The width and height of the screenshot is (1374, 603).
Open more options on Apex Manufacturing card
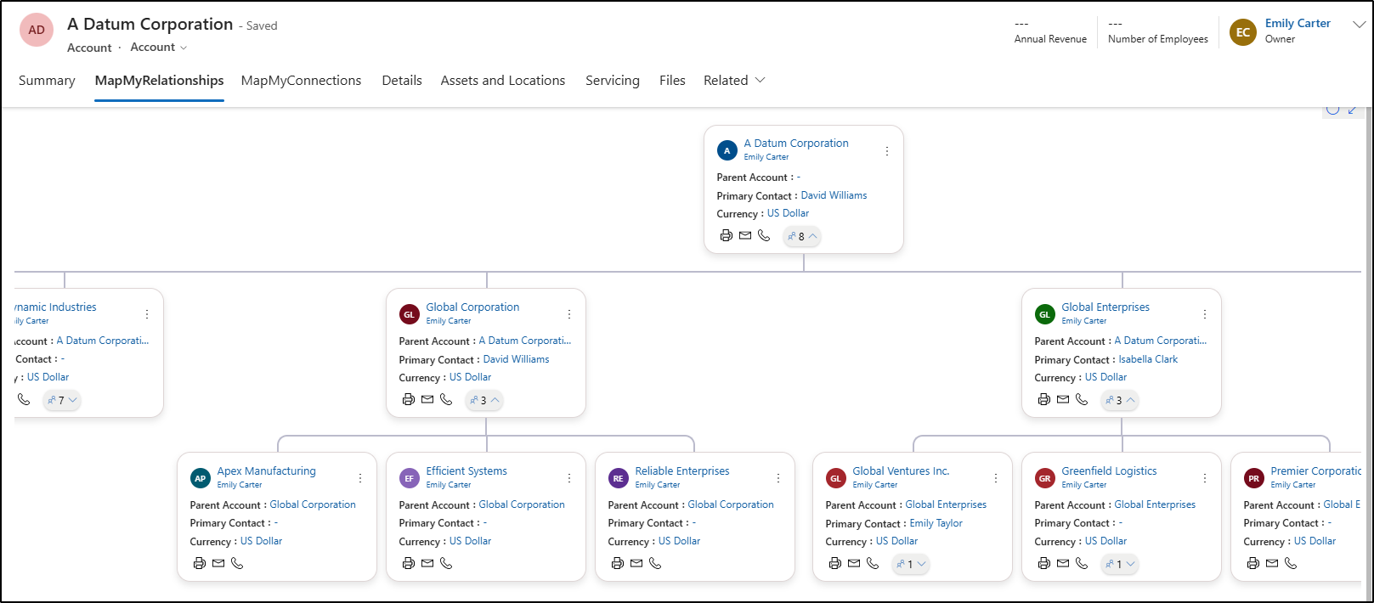point(360,478)
